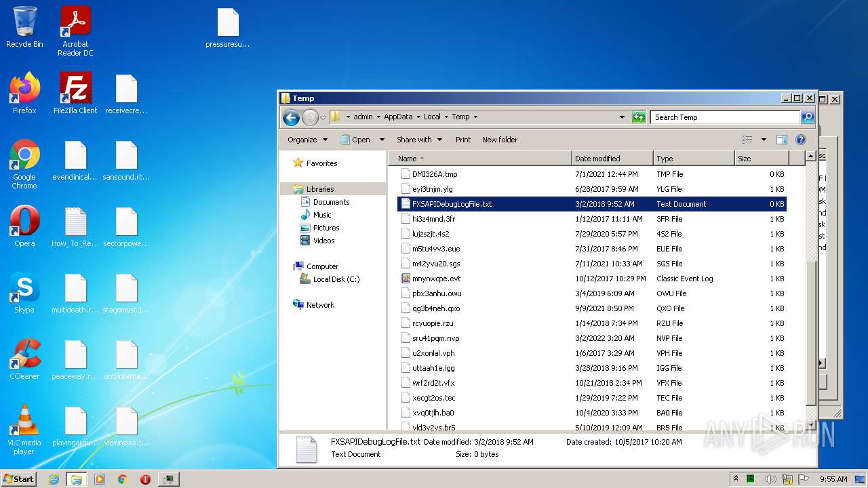This screenshot has height=488, width=868.
Task: Expand the admin breadcrumb arrow
Action: 378,117
